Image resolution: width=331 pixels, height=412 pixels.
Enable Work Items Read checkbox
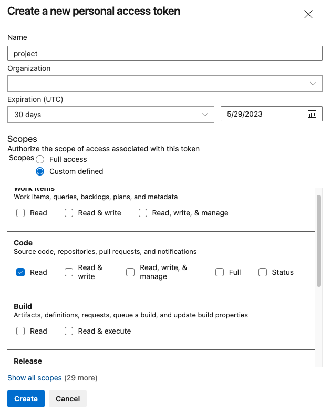[20, 213]
